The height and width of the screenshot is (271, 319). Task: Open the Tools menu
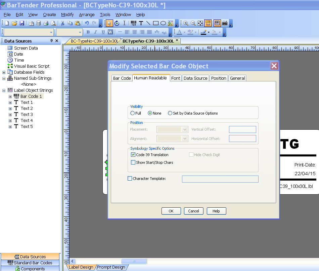(x=105, y=15)
